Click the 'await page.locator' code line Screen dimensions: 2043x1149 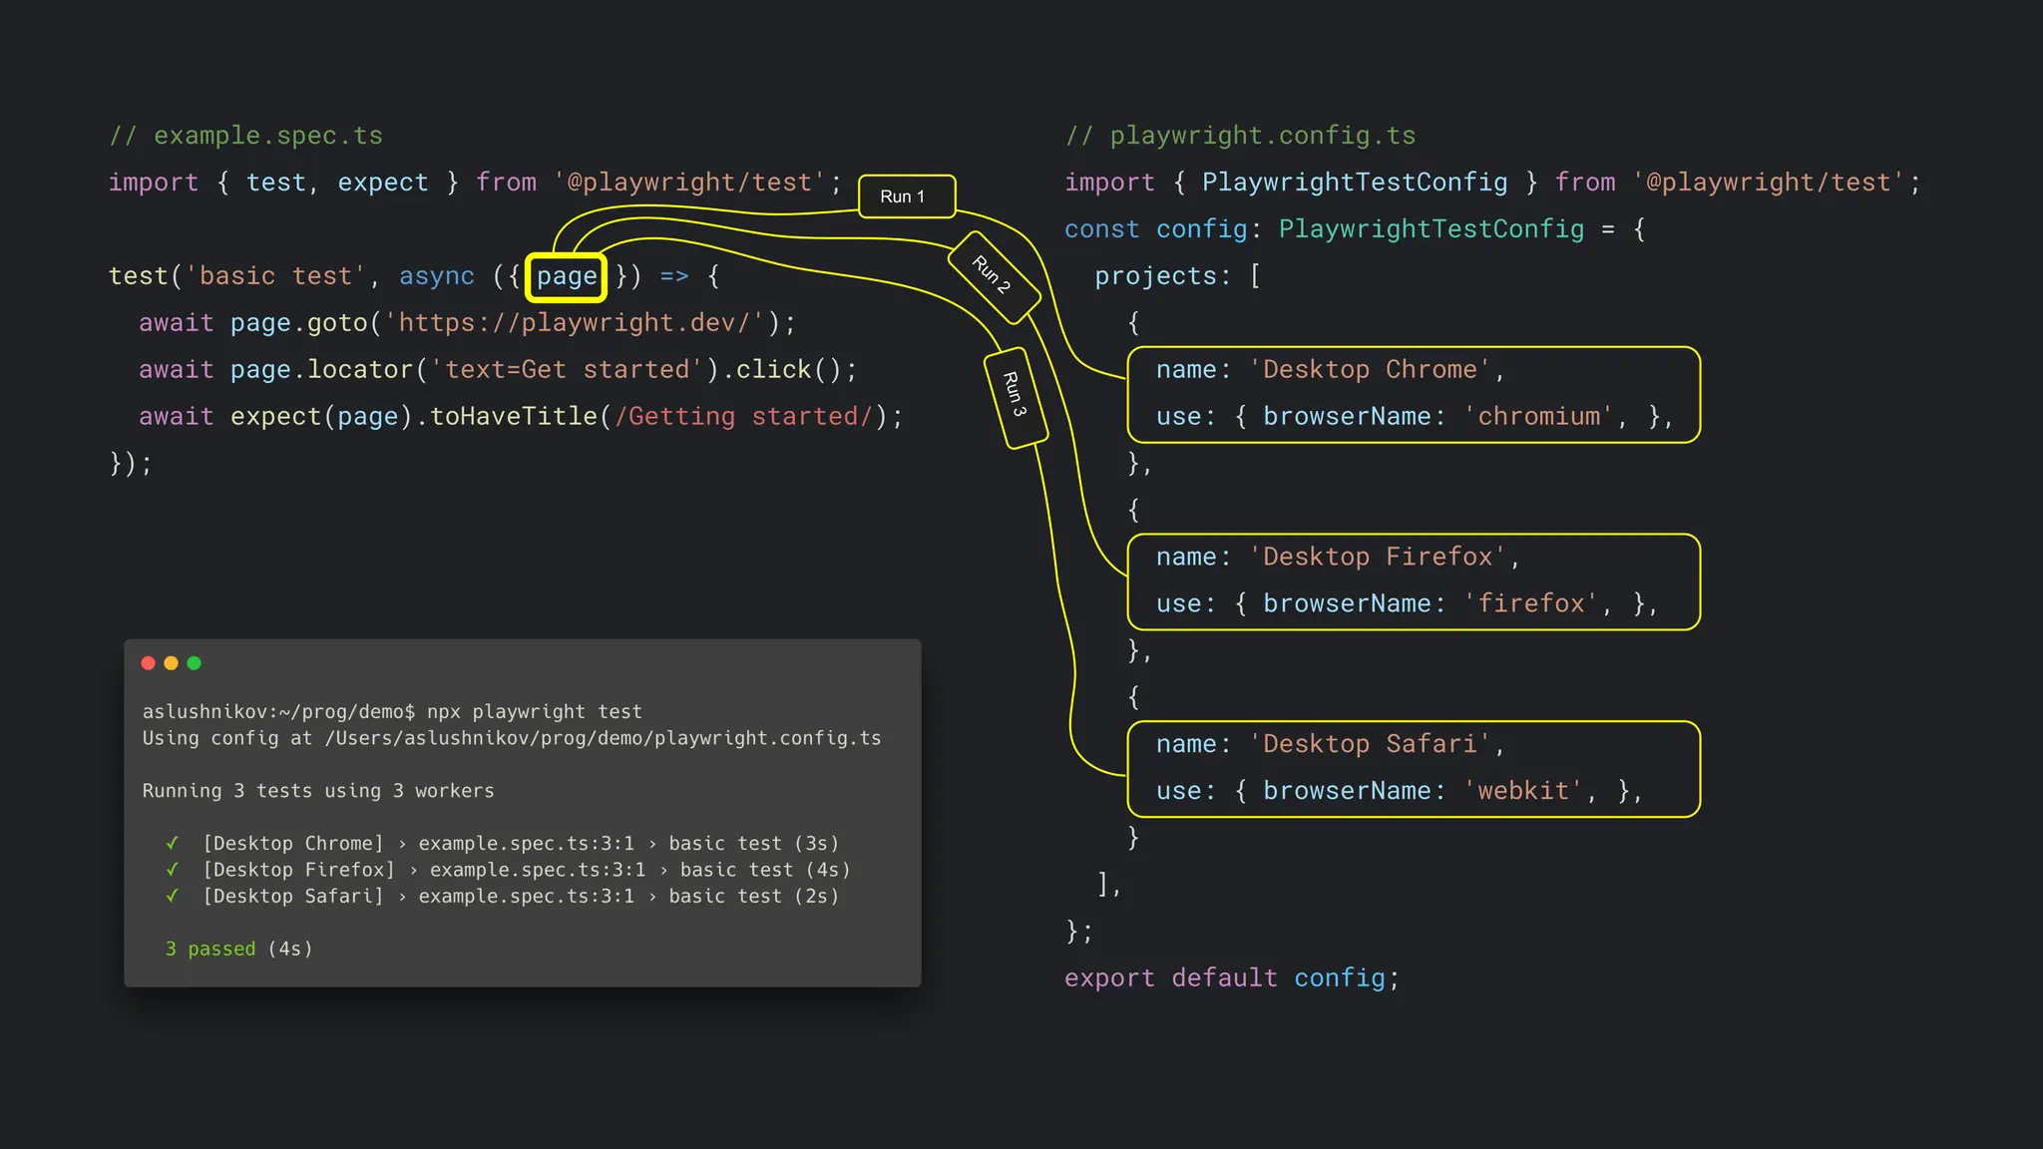point(498,370)
